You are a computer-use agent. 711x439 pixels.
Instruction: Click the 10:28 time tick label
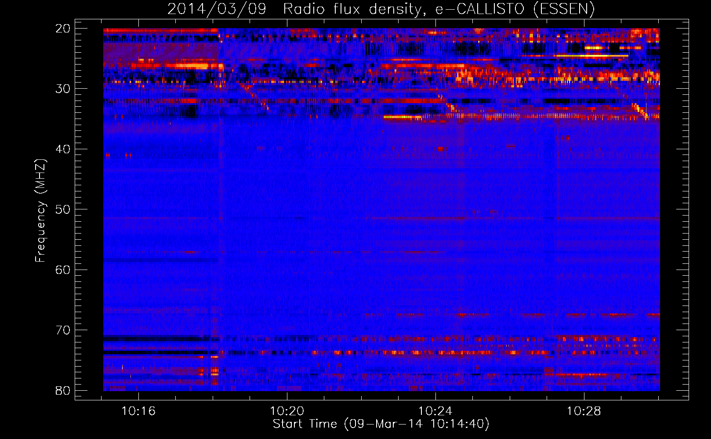point(584,411)
